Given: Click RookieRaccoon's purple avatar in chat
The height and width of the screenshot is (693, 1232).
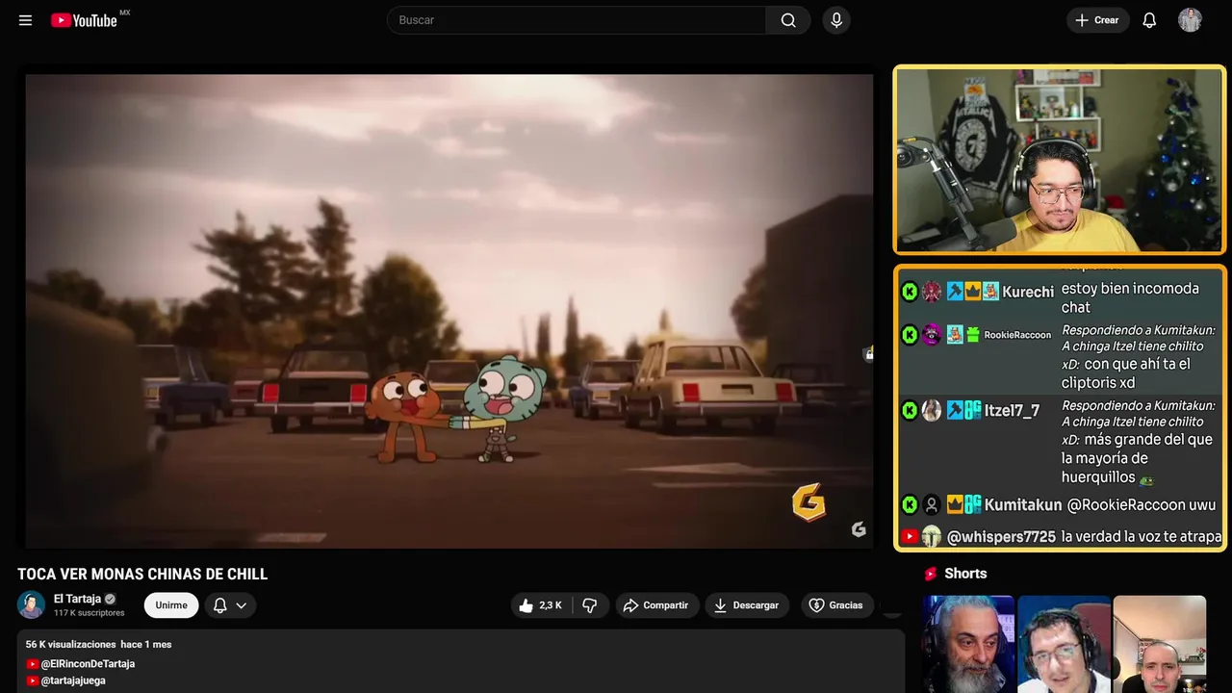Looking at the screenshot, I should (932, 334).
